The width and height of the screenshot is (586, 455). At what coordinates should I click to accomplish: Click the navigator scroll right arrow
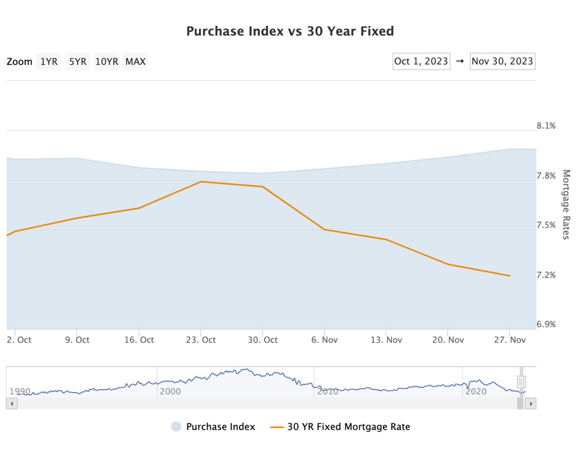(531, 404)
